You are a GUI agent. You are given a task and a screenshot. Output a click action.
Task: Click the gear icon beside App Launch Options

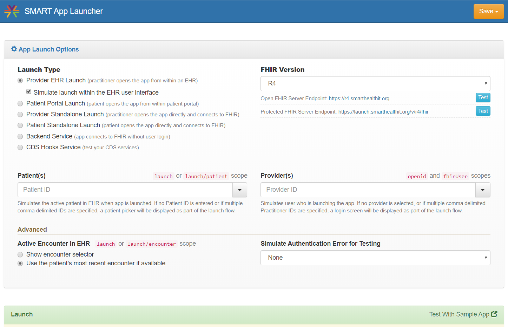[14, 49]
